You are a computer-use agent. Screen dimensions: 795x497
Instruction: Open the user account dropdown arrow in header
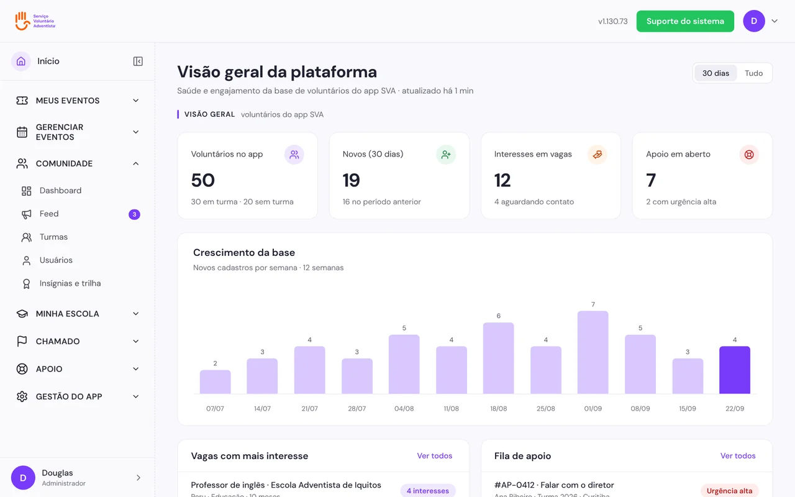(x=775, y=21)
